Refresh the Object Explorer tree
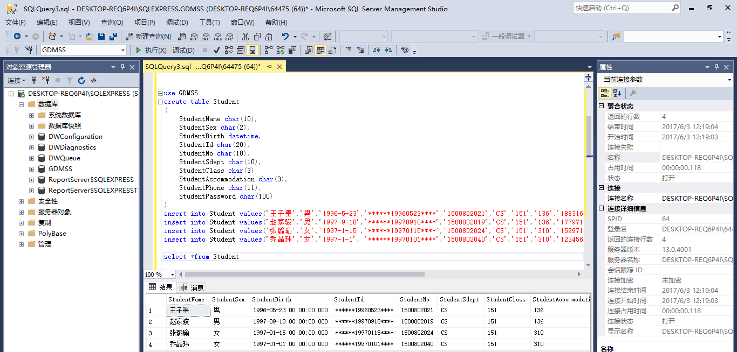The width and height of the screenshot is (737, 352). pos(81,80)
